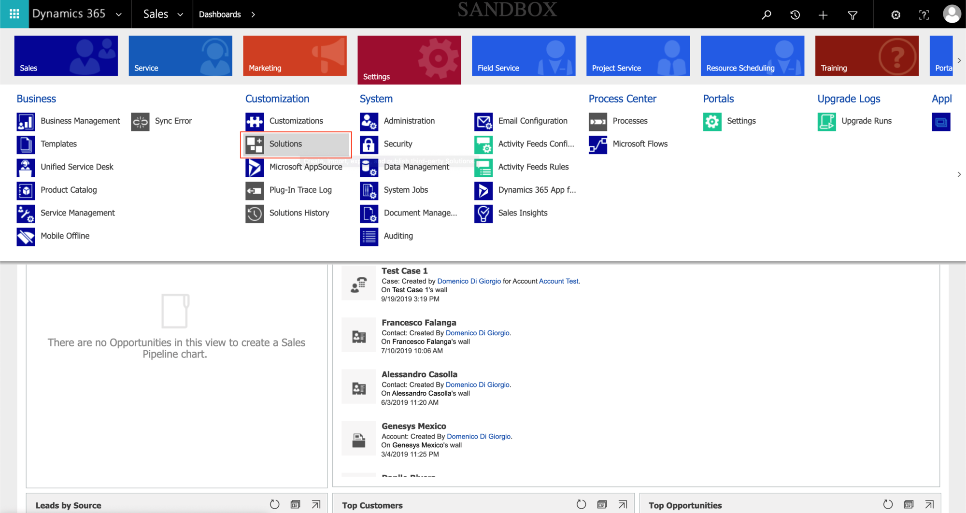Click the Templates icon
The image size is (966, 513).
26,144
